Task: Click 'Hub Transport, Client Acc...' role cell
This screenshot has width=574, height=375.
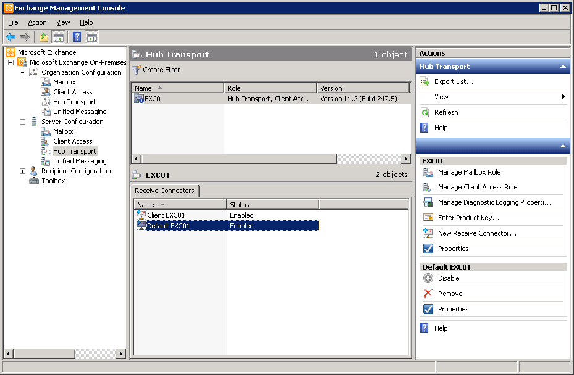Action: coord(269,99)
